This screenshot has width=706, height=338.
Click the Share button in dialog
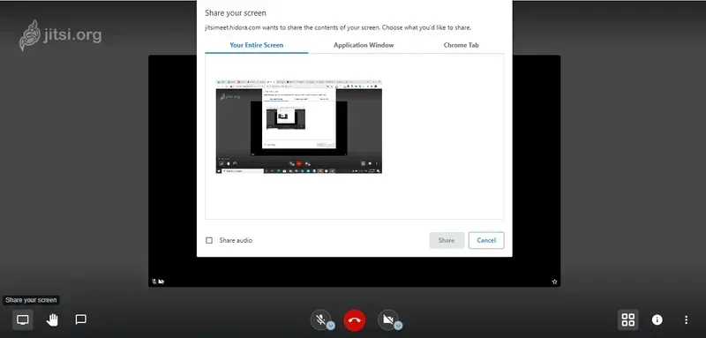[447, 240]
